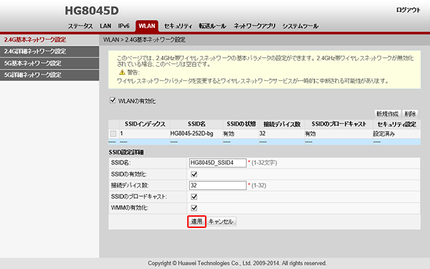Viewport: 430px width, 269px height.
Task: Toggle the SSIDの有効化 checkbox
Action: [x=194, y=174]
